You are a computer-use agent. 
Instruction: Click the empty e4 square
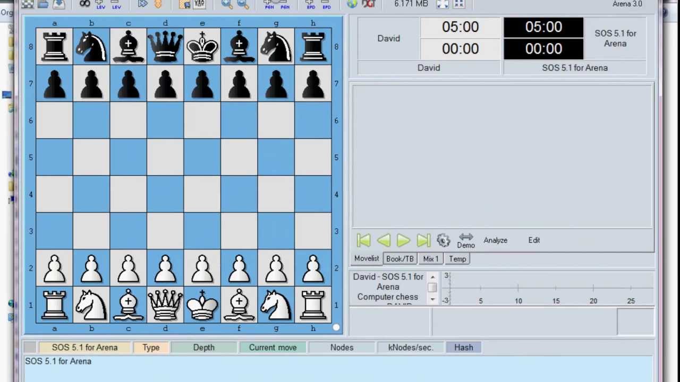202,194
